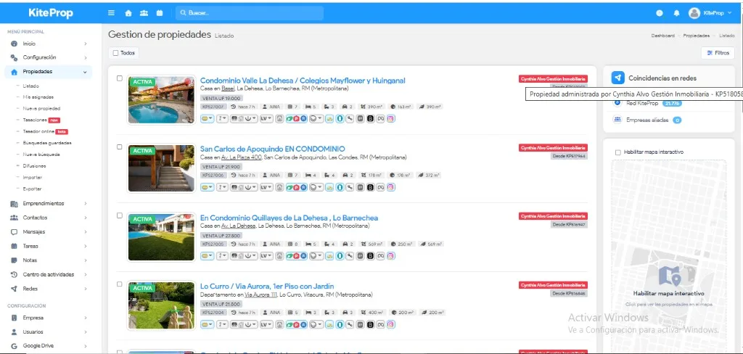The width and height of the screenshot is (743, 354).
Task: Open the contacts group icon in top bar
Action: [144, 13]
